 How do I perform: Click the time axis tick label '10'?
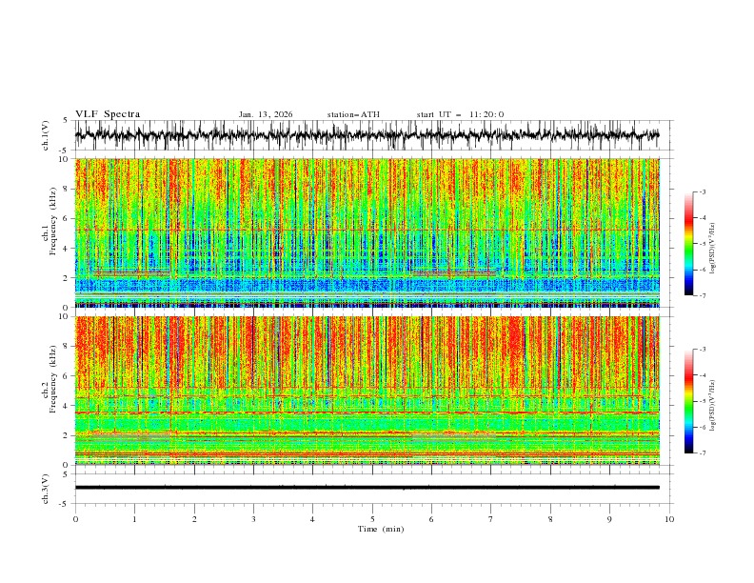[x=669, y=519]
